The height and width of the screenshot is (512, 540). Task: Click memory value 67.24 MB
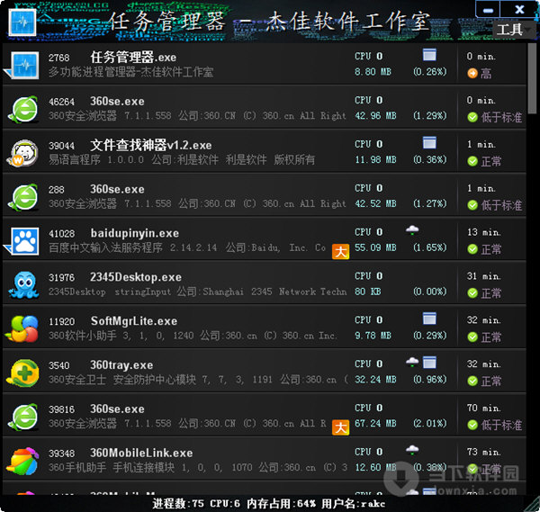(375, 424)
